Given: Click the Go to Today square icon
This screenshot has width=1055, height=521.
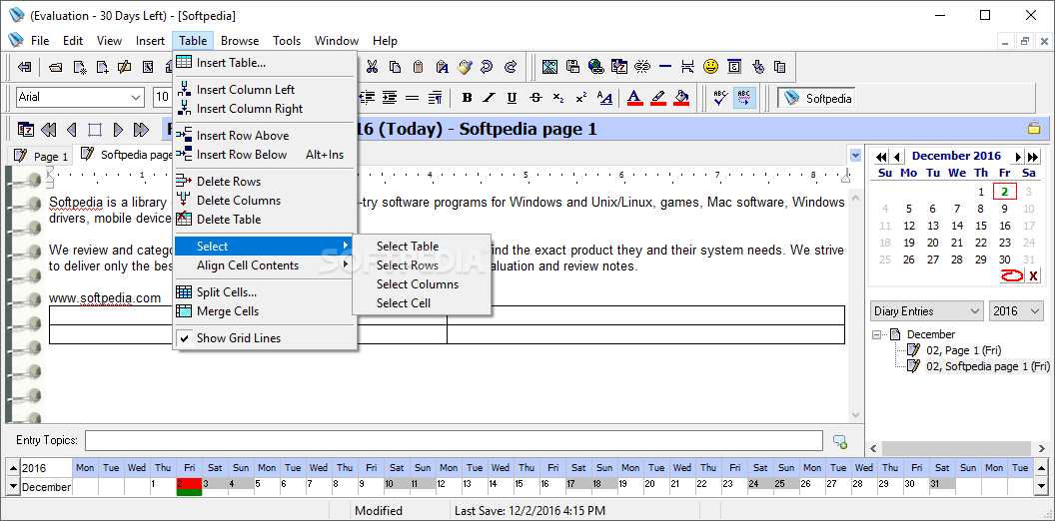Looking at the screenshot, I should pyautogui.click(x=94, y=130).
